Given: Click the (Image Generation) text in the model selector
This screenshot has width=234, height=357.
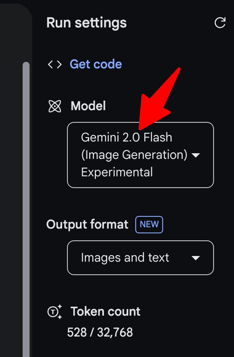Looking at the screenshot, I should 134,155.
